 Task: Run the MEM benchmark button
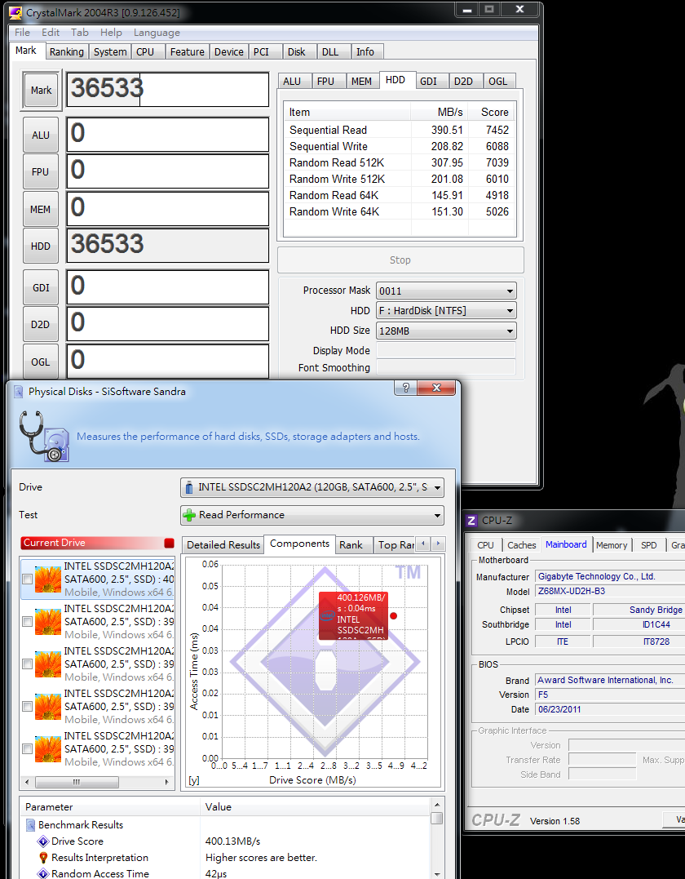[41, 209]
